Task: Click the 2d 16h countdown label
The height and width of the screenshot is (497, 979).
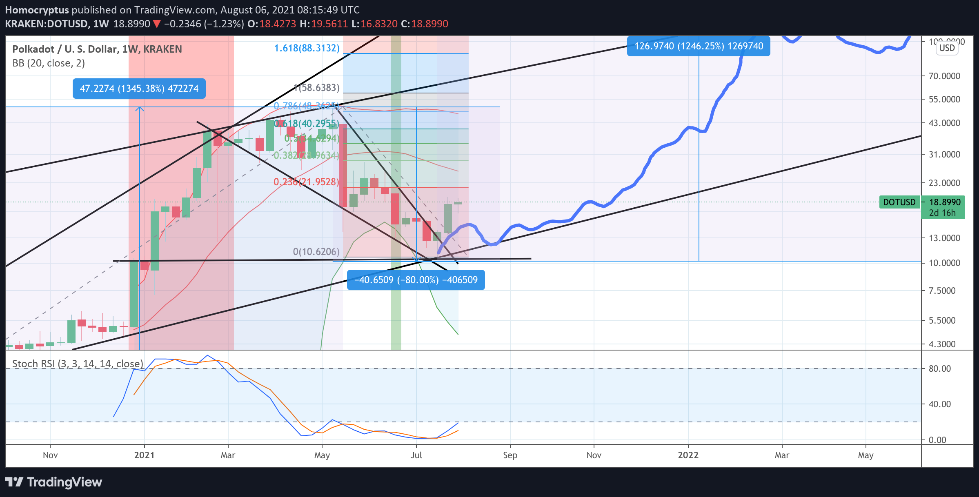Action: coord(942,213)
